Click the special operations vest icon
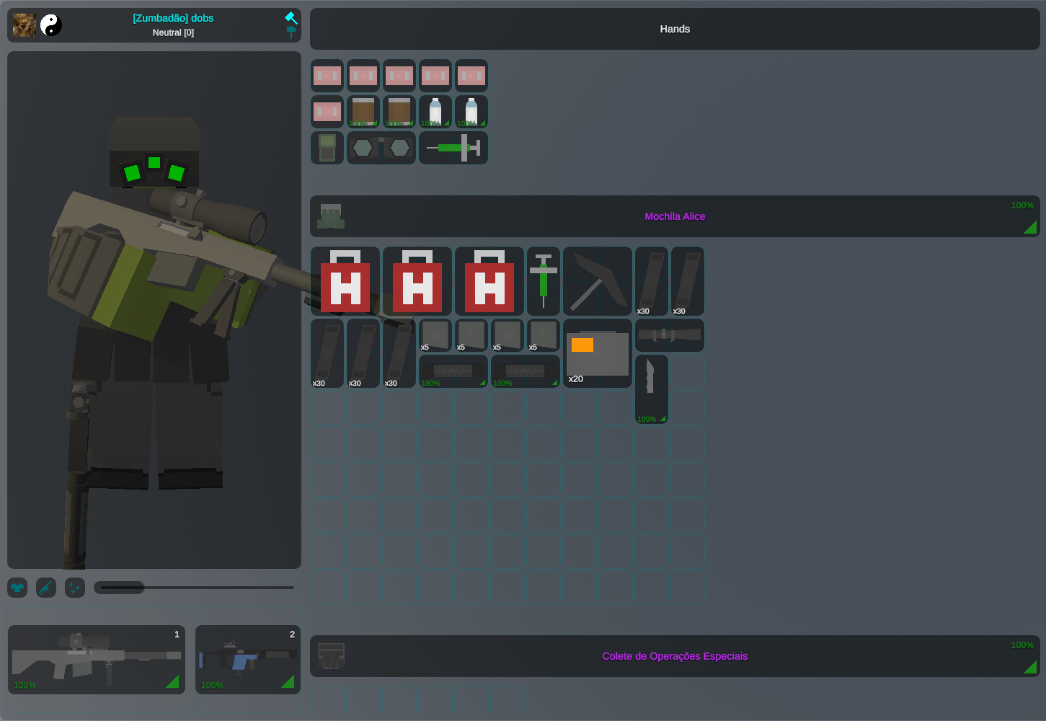The width and height of the screenshot is (1046, 721). click(x=331, y=656)
